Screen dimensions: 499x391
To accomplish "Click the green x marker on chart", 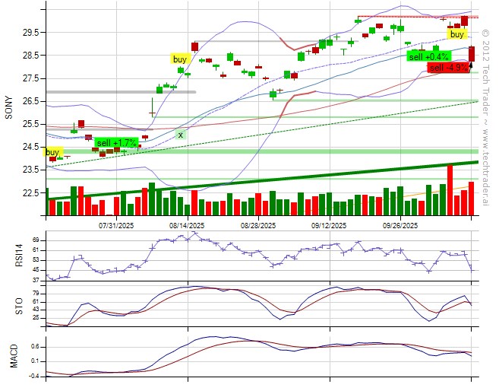I will 181,135.
